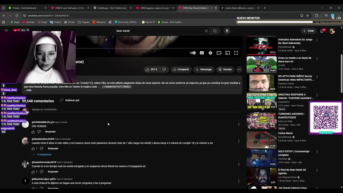Viewport: 343px width, 193px height.
Task: Open the Crear create menu
Action: pos(308,31)
